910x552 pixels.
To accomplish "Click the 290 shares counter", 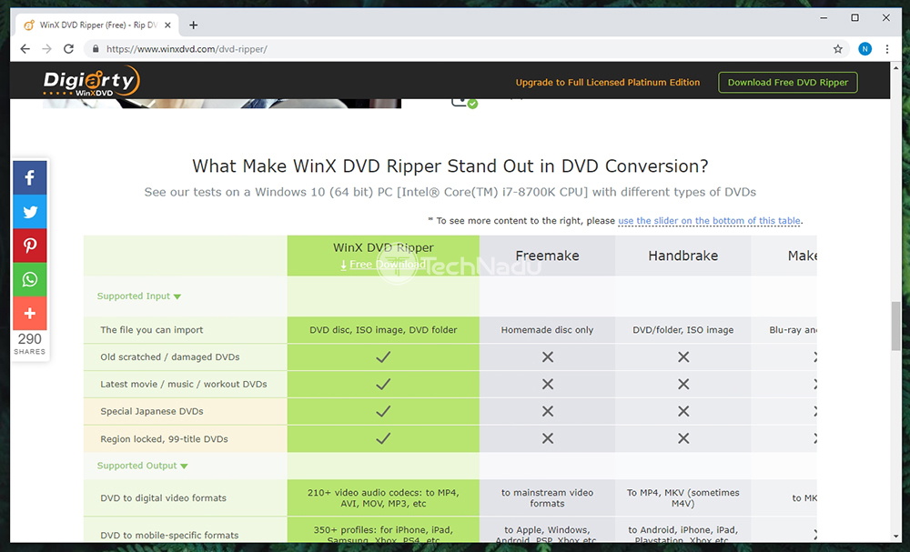I will (x=30, y=343).
